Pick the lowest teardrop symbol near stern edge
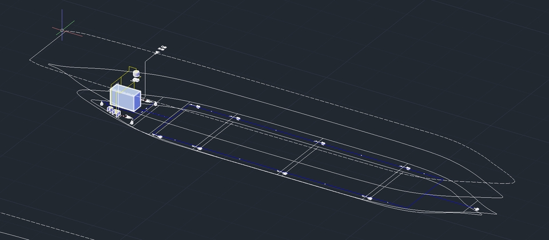 click(132, 122)
